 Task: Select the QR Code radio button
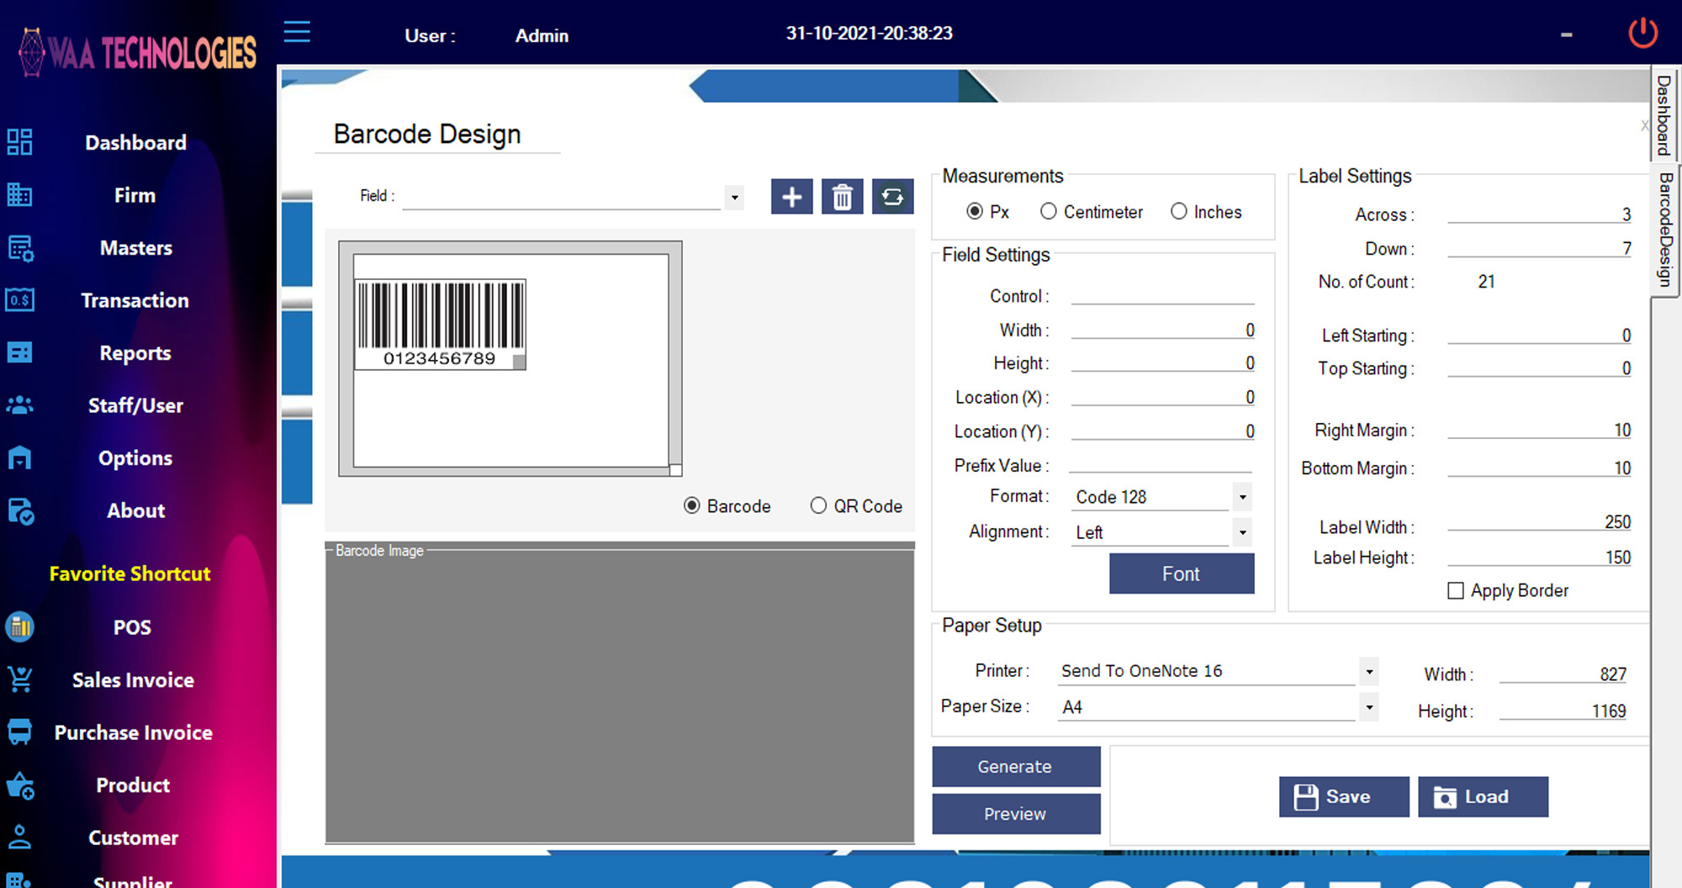[818, 505]
